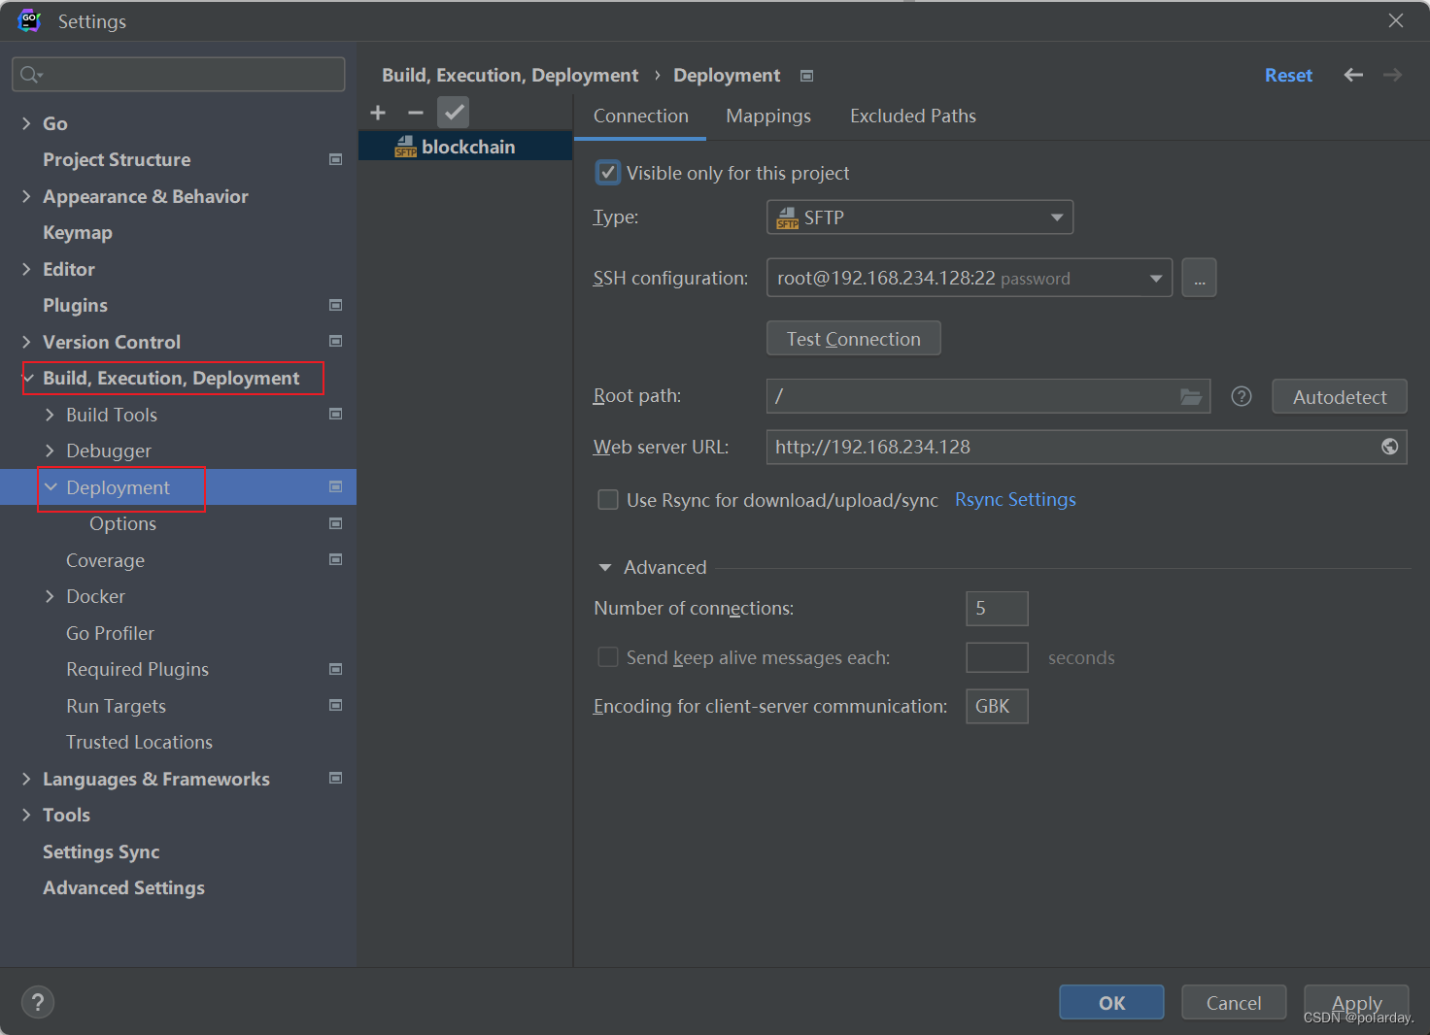Click the settings search field

(x=179, y=75)
